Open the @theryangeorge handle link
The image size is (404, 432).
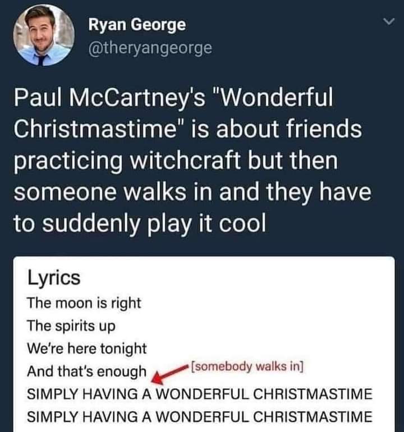pos(150,48)
